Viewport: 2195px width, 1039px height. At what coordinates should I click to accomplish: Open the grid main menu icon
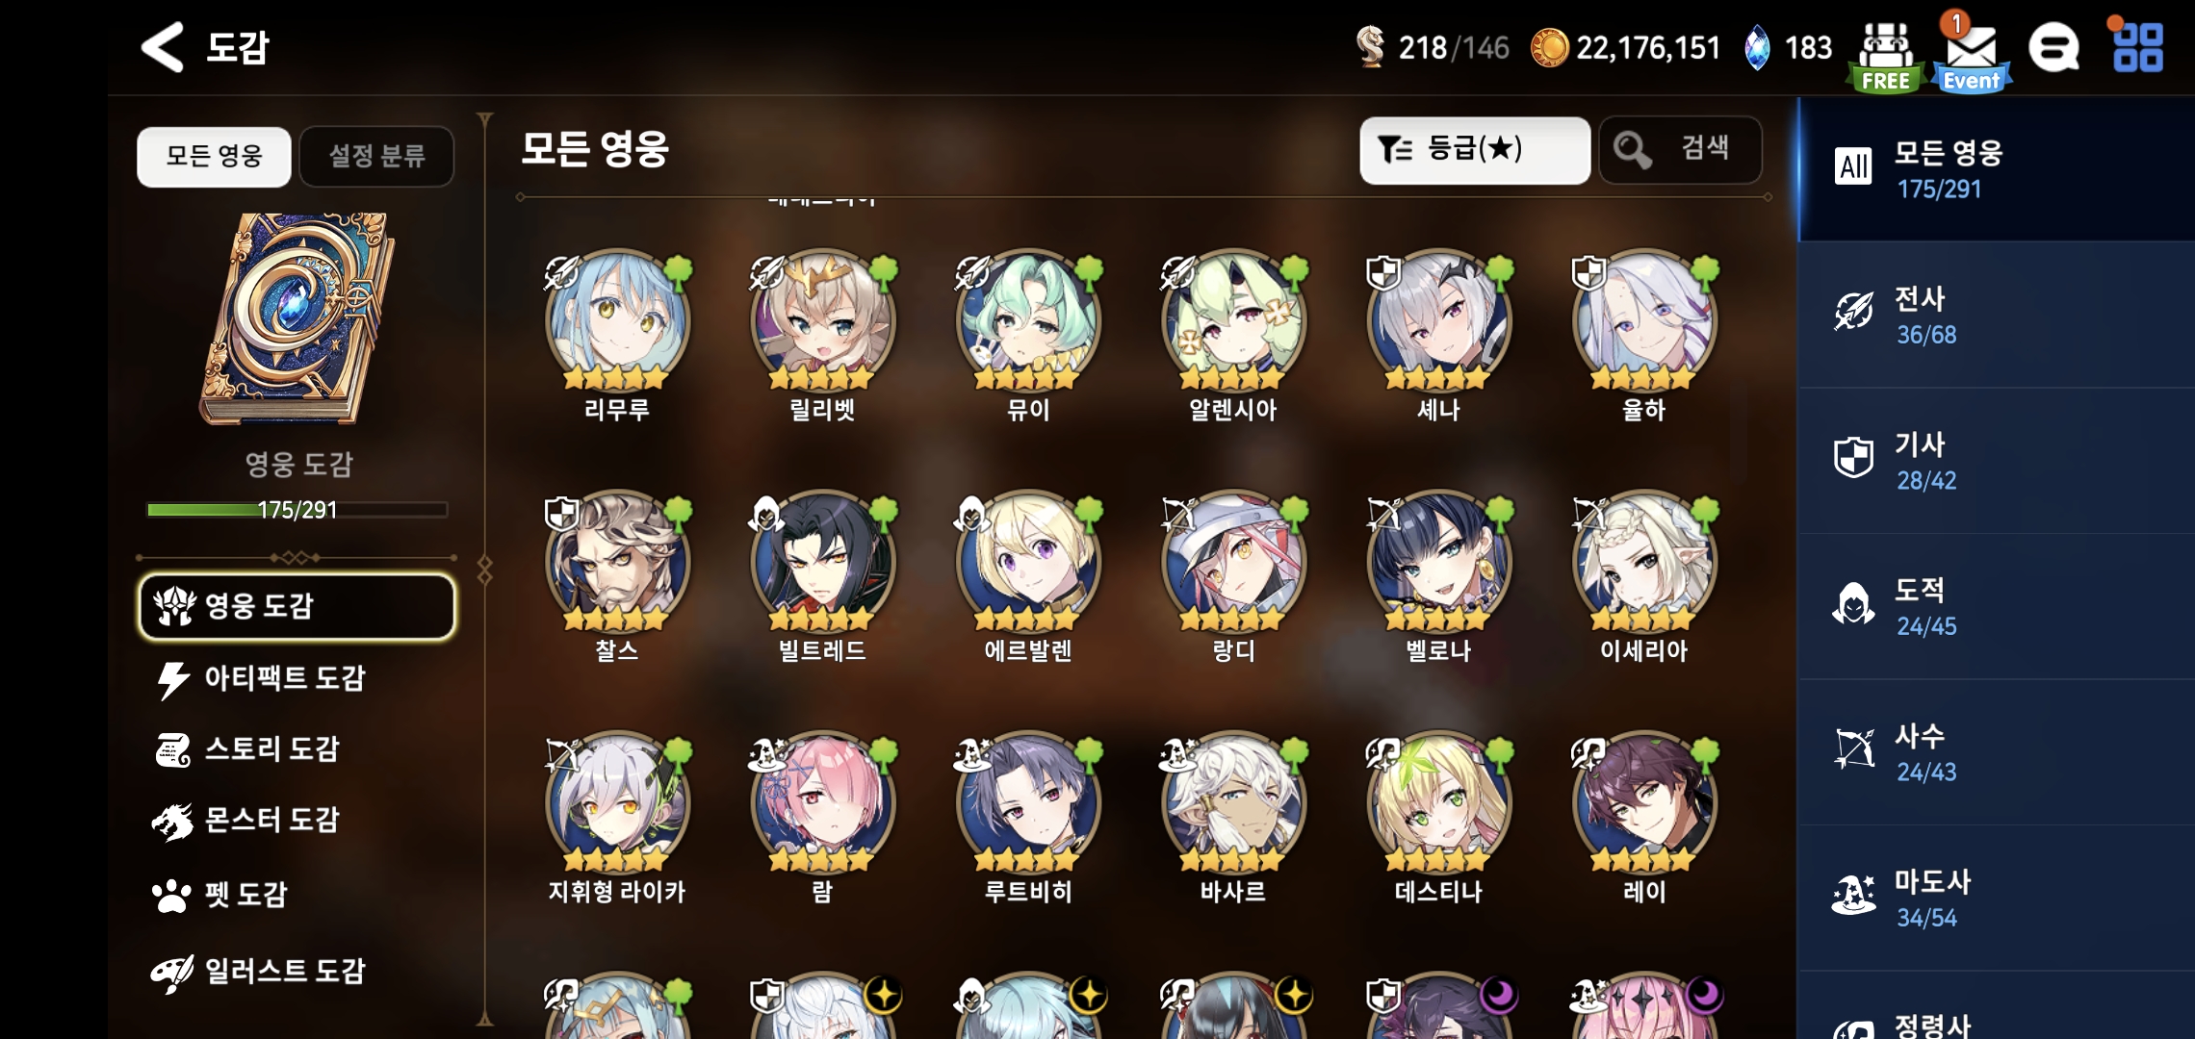(2137, 47)
